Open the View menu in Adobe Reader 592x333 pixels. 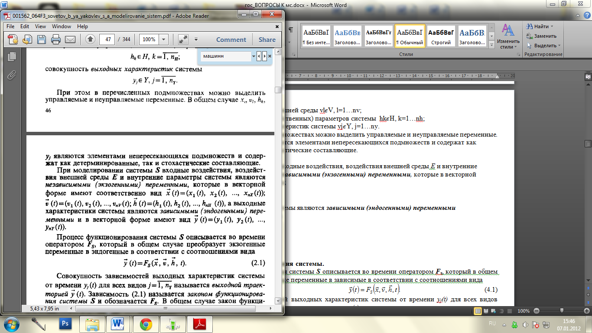coord(41,26)
